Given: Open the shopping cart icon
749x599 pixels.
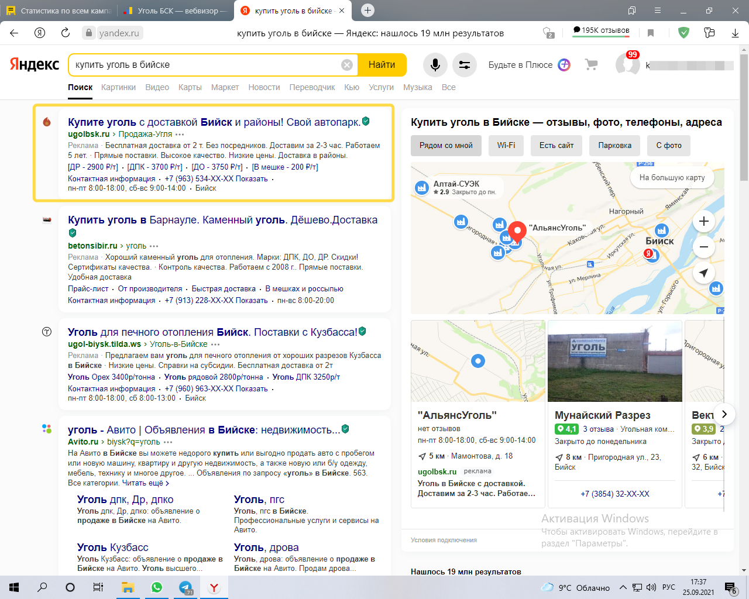Looking at the screenshot, I should point(592,65).
